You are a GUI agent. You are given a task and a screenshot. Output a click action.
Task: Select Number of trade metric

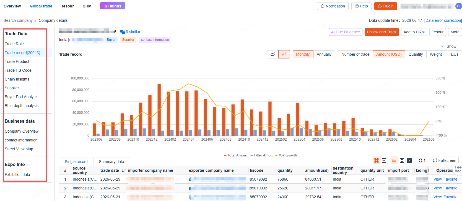(x=355, y=54)
